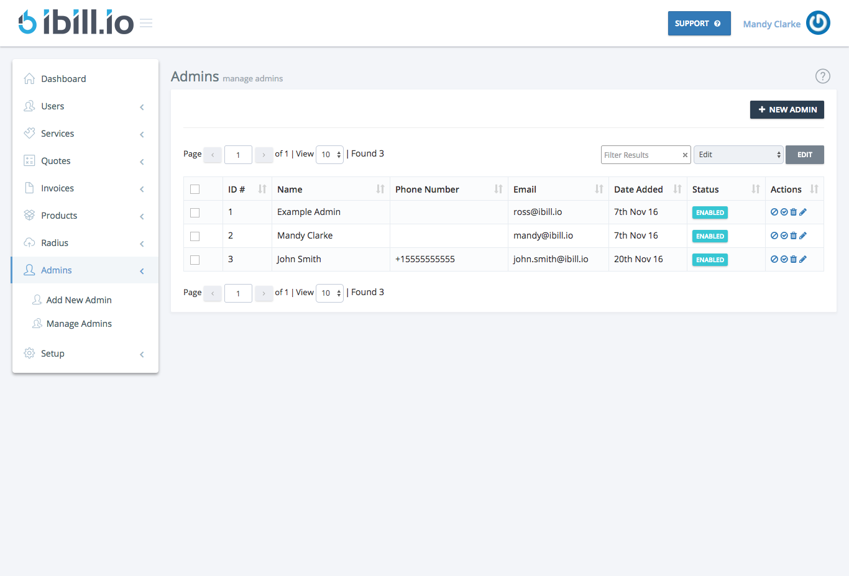Go to previous page with top pager arrow

pyautogui.click(x=213, y=155)
